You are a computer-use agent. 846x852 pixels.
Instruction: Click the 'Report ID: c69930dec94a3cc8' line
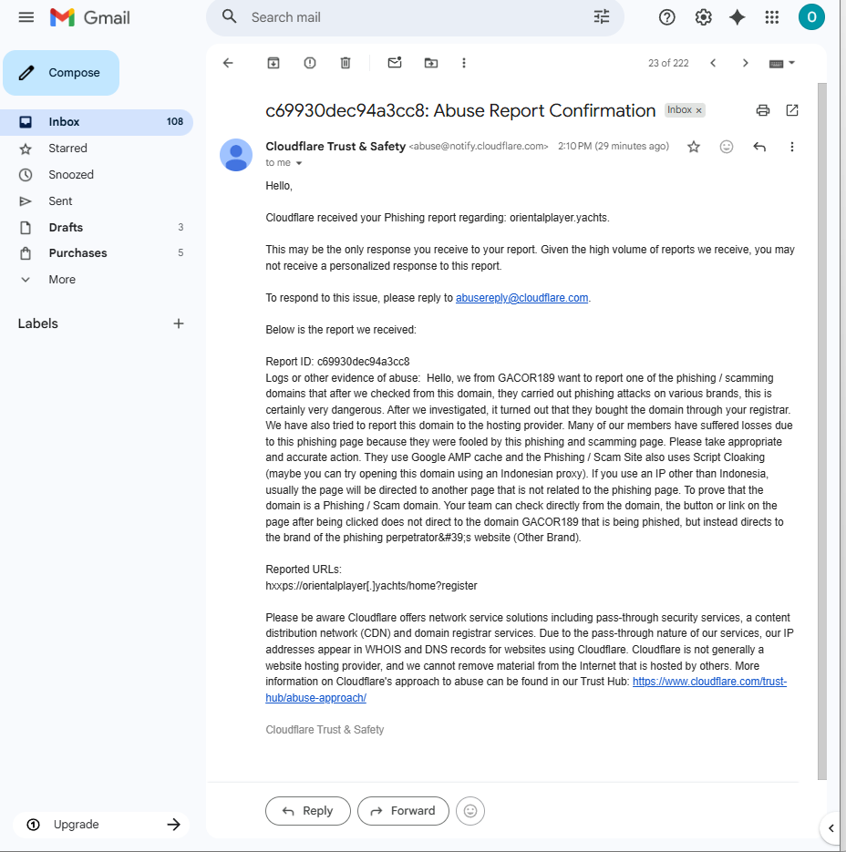[337, 362]
